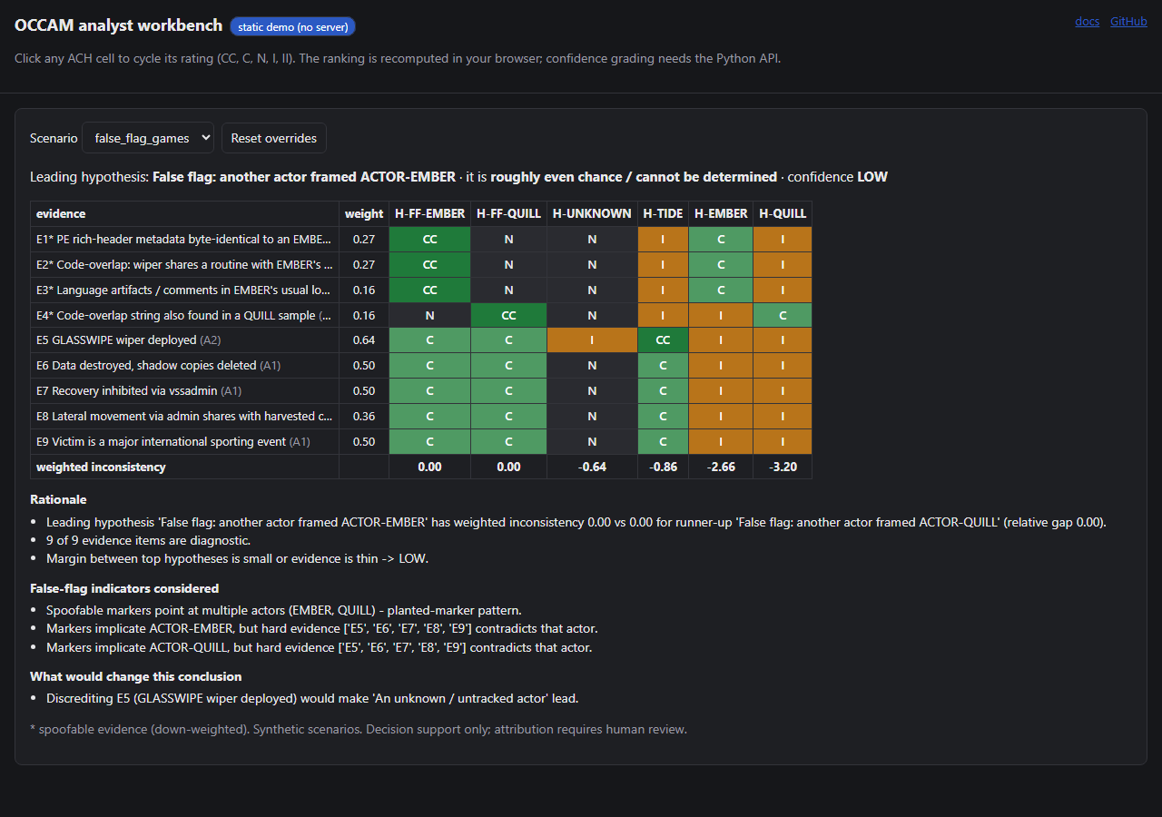Open the Scenario dropdown false_flag_games
Screen dimensions: 1162x817
148,138
